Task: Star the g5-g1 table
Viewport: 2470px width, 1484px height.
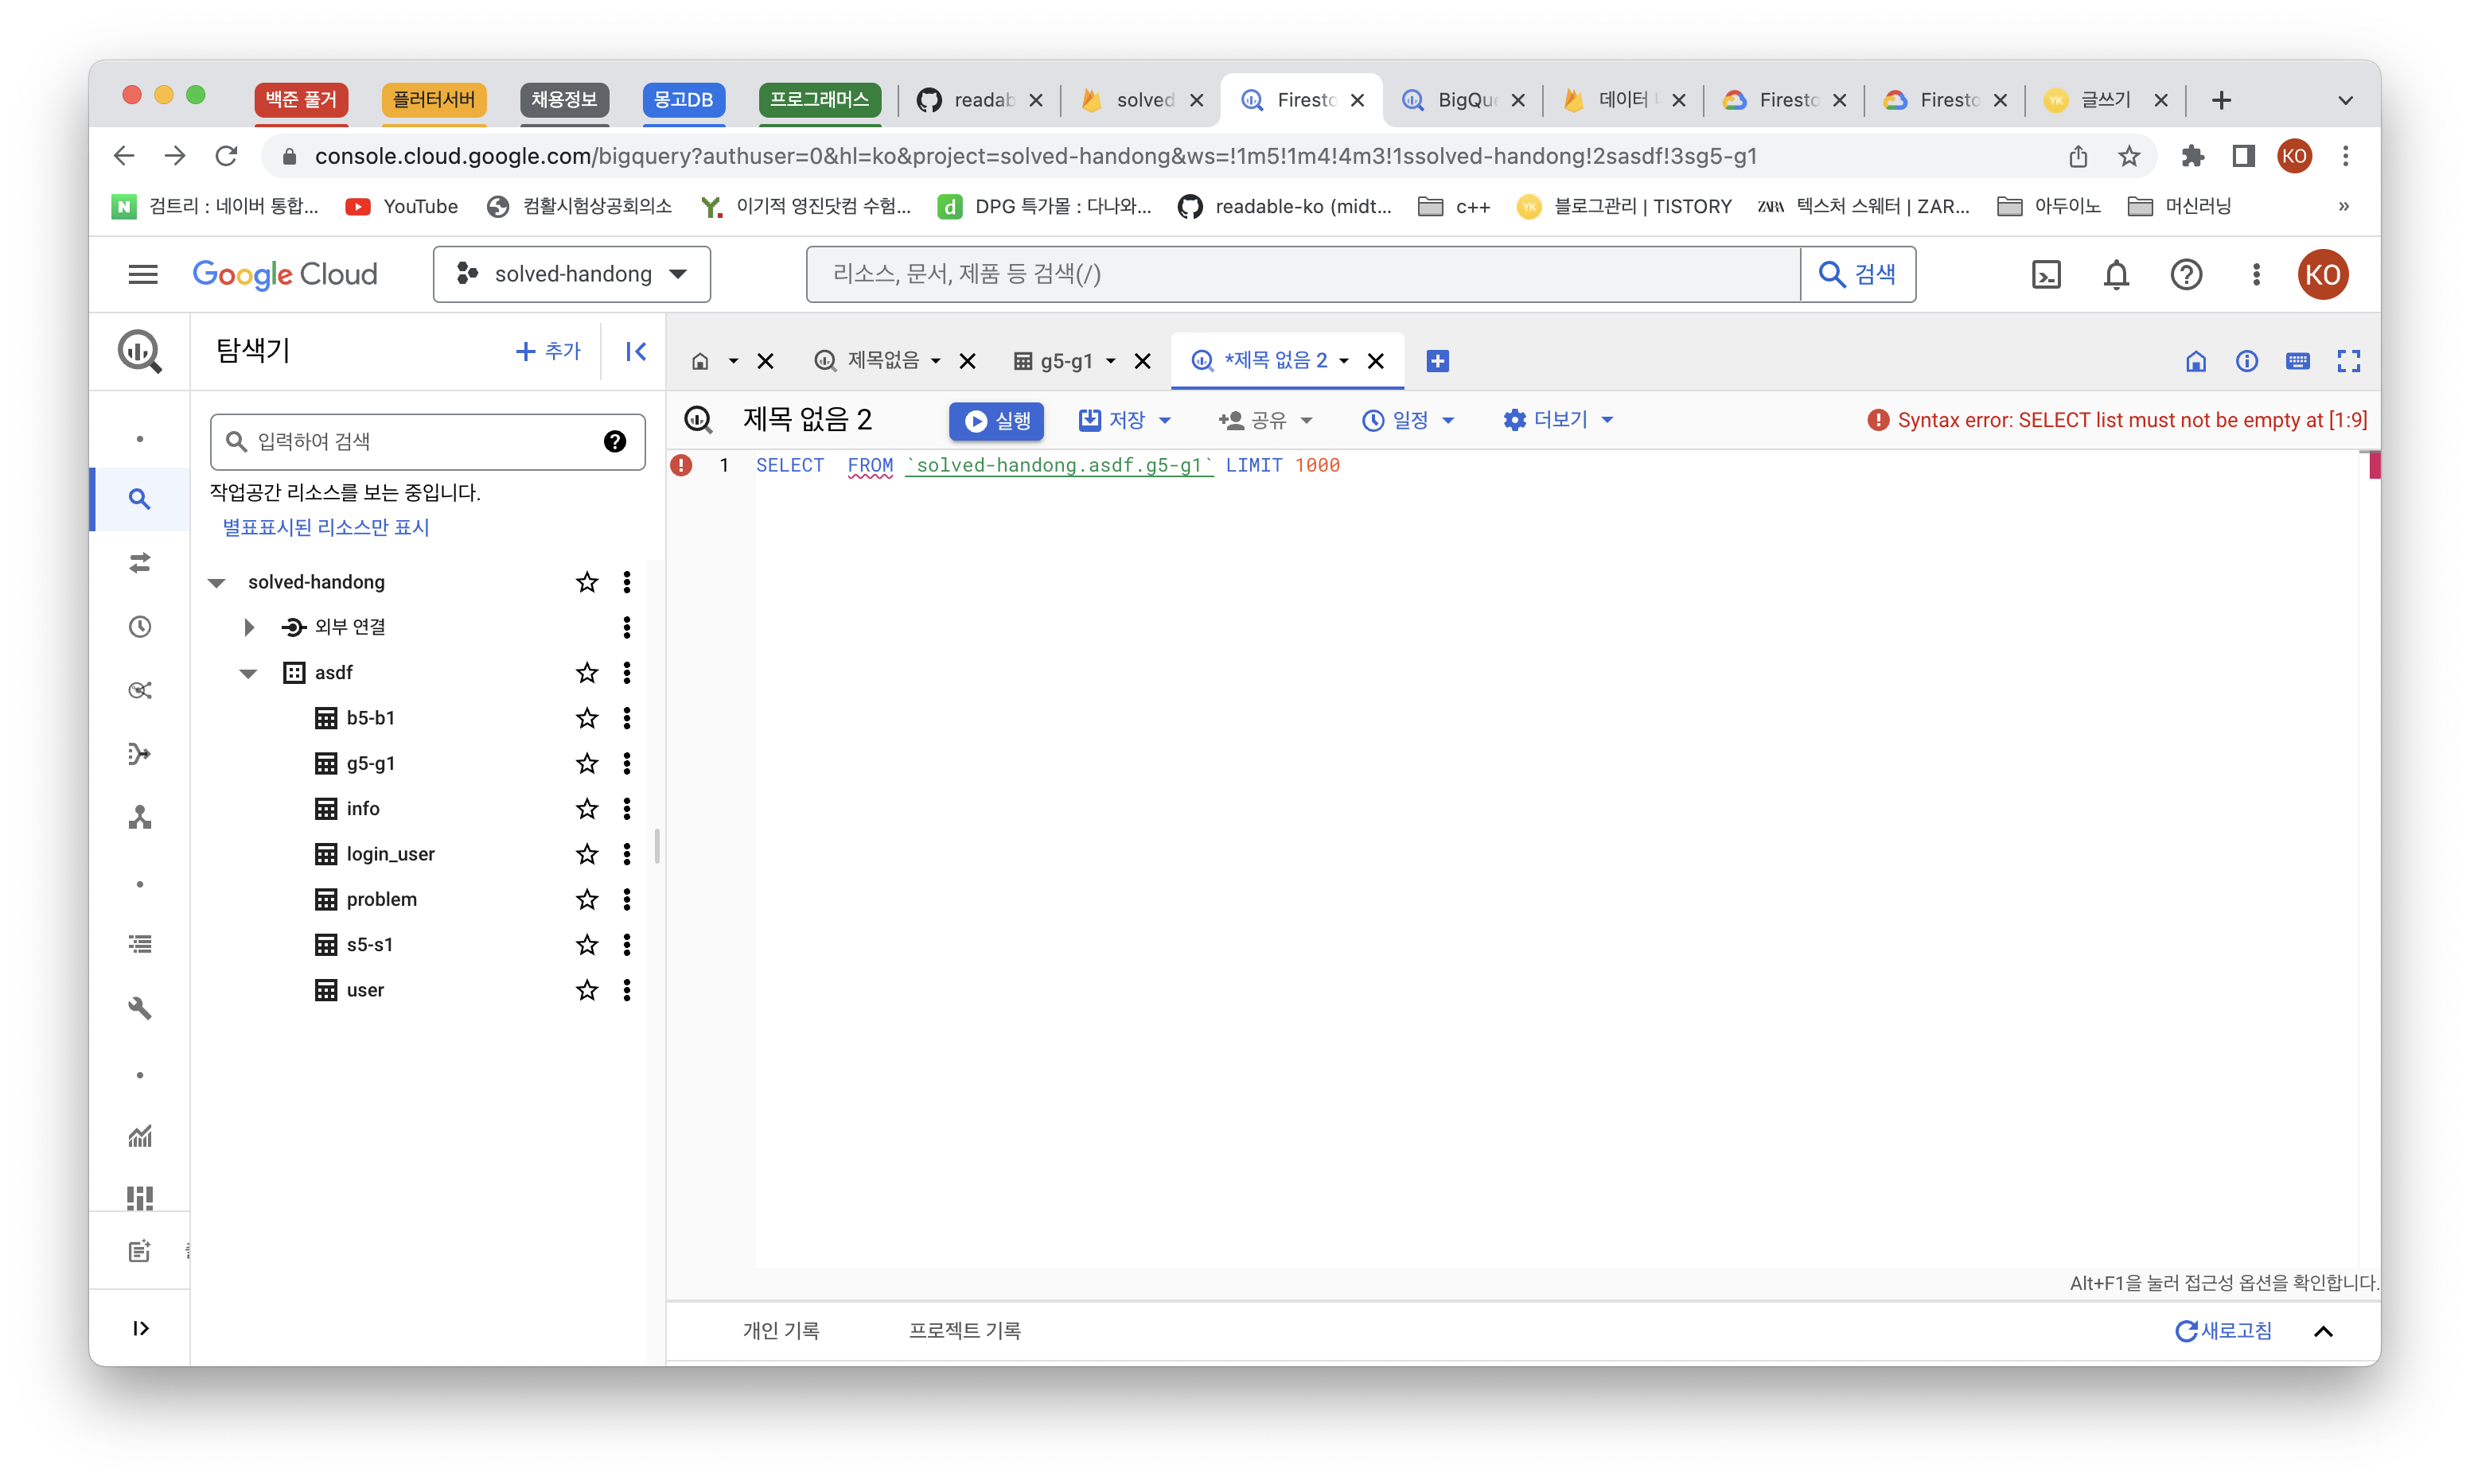Action: [x=586, y=764]
